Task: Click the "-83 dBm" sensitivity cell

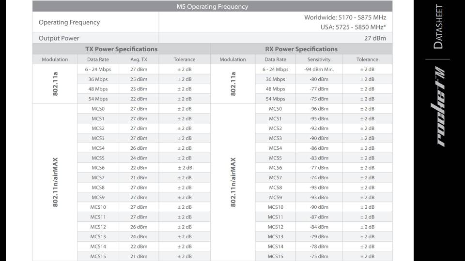Action: [319, 158]
